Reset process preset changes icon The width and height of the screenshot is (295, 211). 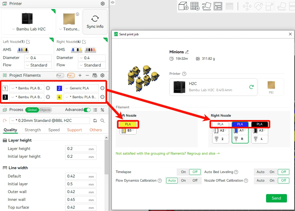click(5, 121)
